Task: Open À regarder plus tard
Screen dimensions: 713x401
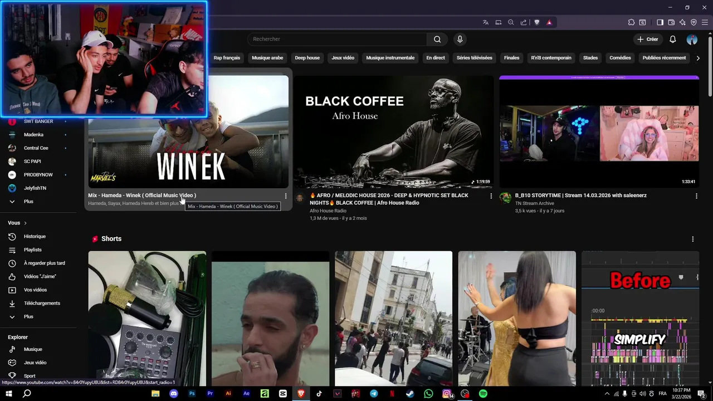Action: [x=45, y=263]
